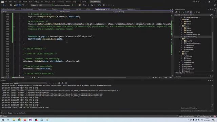Click Select Repository button
Viewport: 217px width, 122px height.
coord(204,116)
